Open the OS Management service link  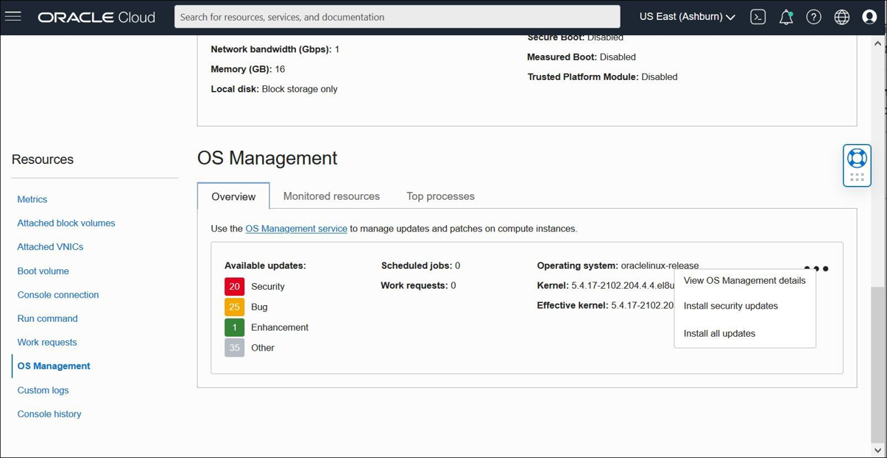pyautogui.click(x=296, y=229)
